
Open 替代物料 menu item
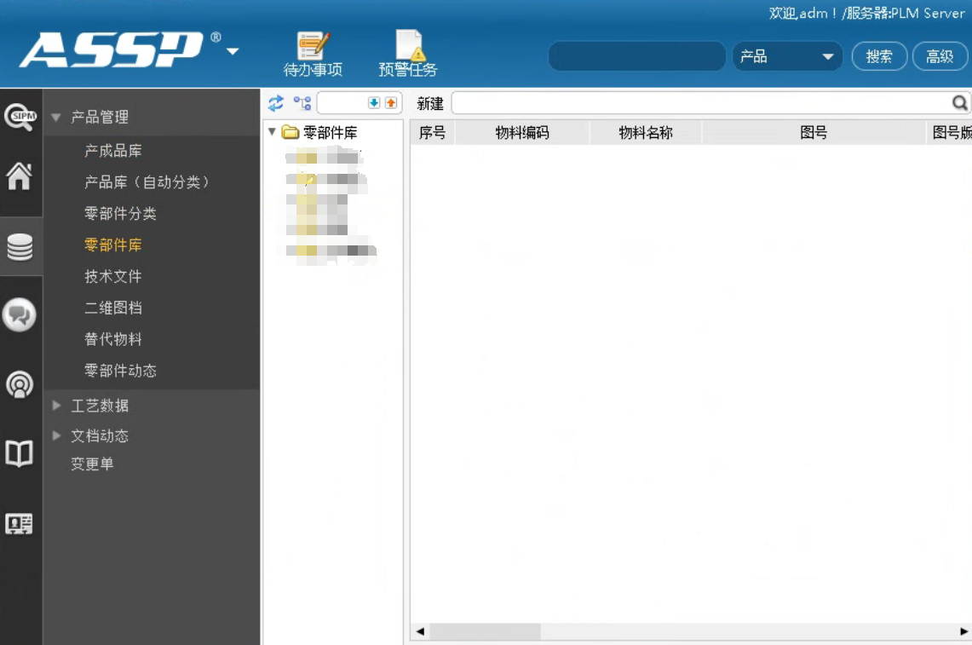click(112, 339)
